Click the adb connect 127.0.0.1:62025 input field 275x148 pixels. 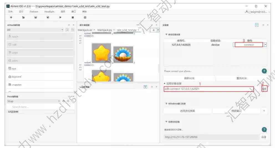click(209, 89)
